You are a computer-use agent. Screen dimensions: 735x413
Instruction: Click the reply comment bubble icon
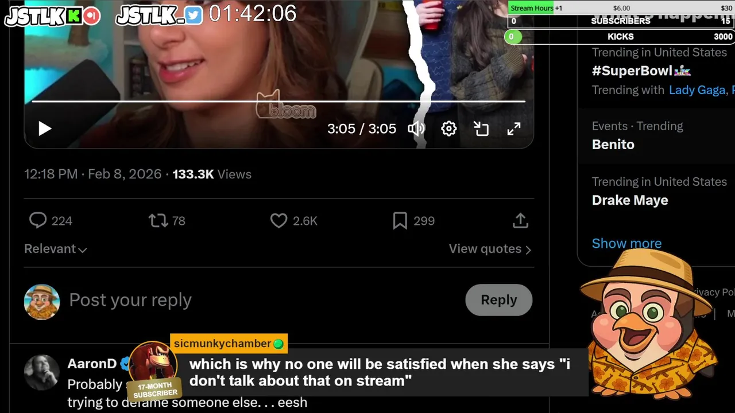tap(38, 220)
